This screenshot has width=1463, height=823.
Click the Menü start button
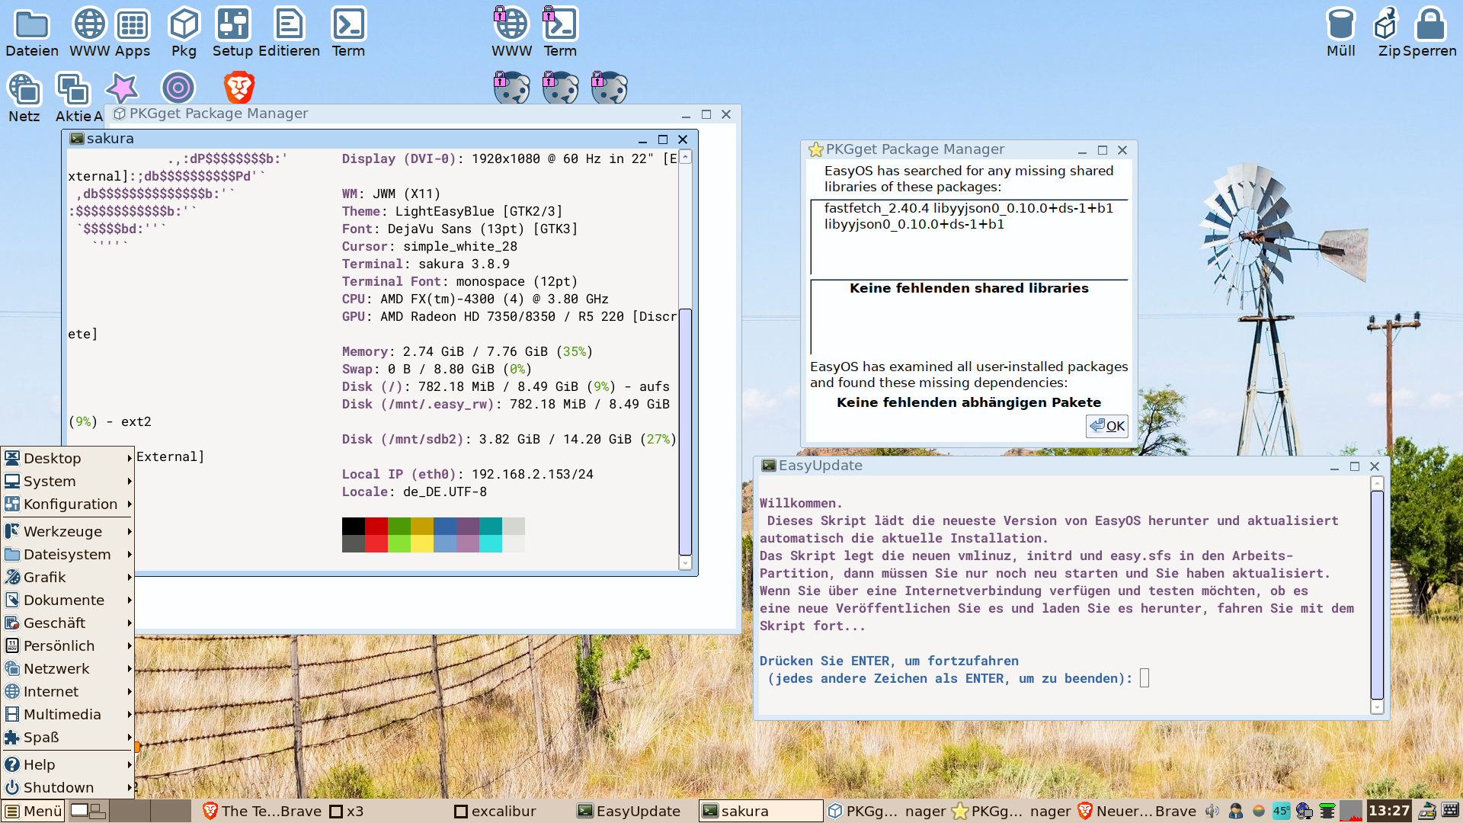coord(33,811)
